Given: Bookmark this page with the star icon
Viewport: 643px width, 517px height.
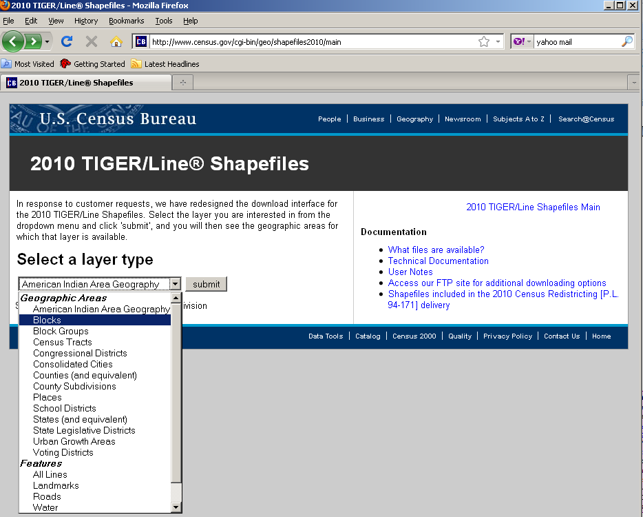Looking at the screenshot, I should (x=484, y=41).
